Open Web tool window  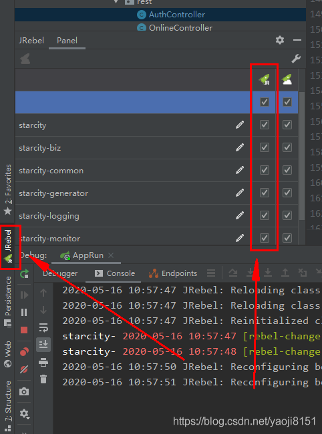click(8, 354)
